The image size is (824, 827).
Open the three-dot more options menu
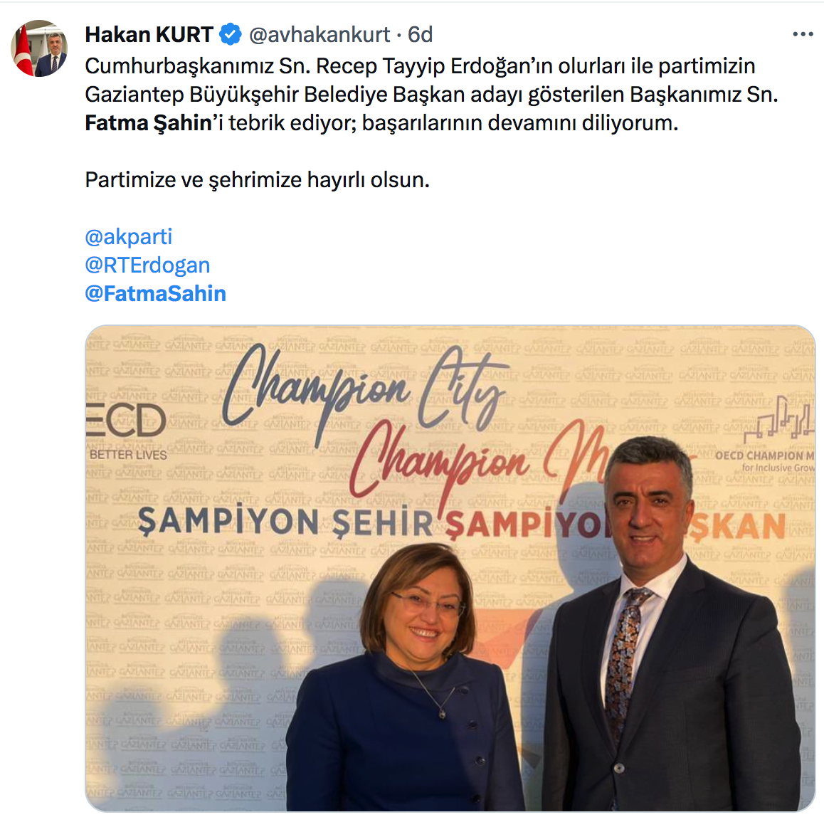point(803,35)
